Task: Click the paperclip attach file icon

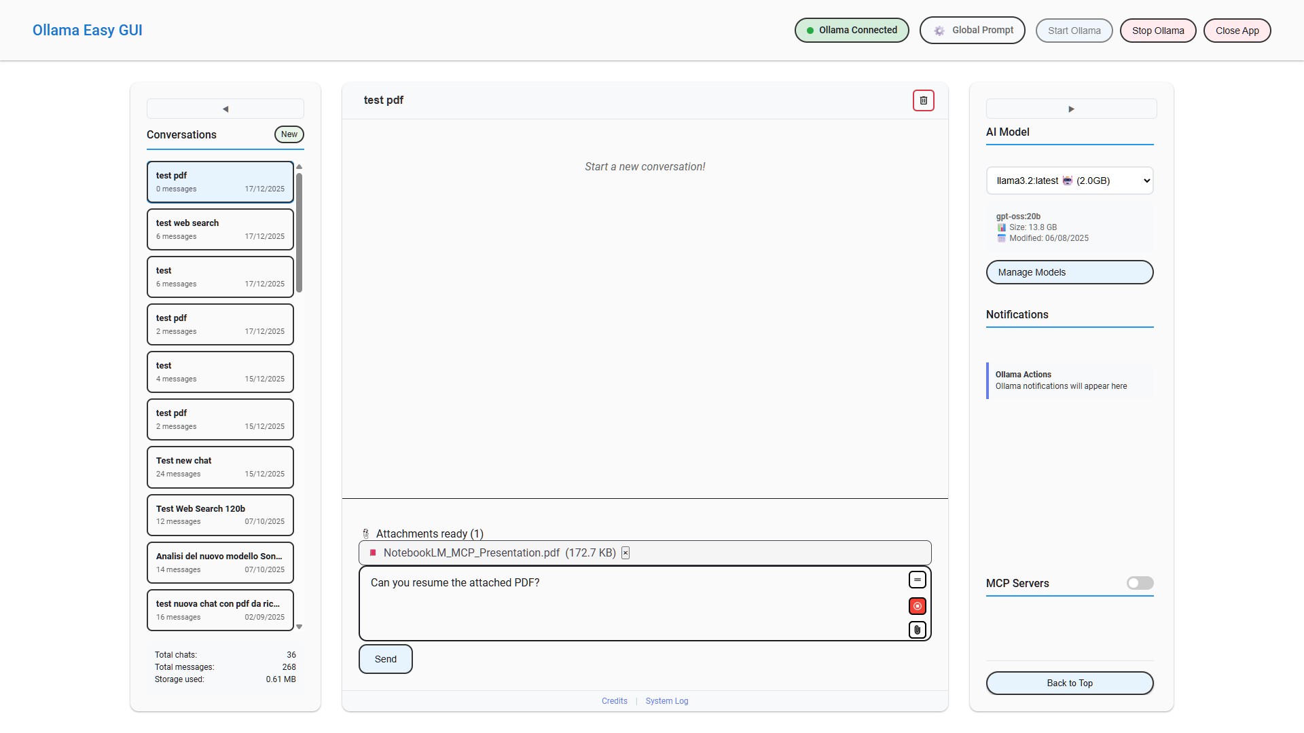Action: [917, 630]
